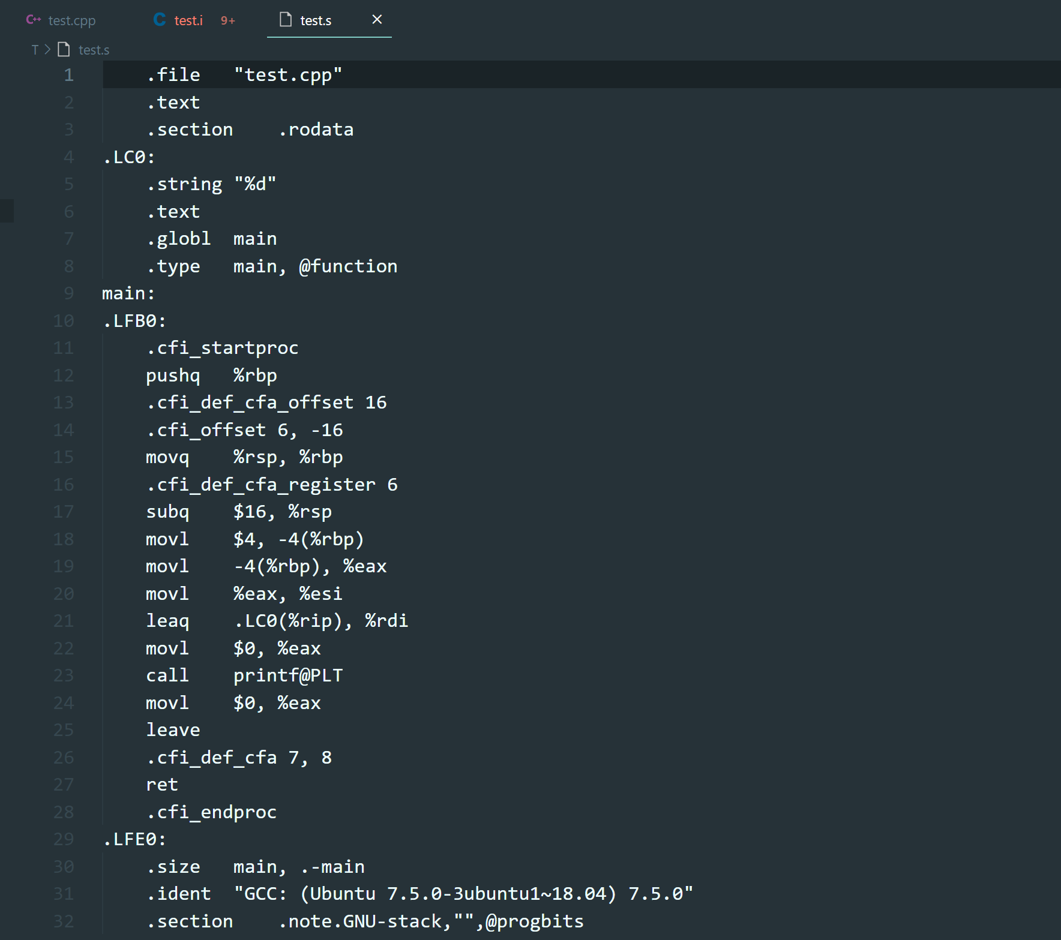This screenshot has width=1061, height=940.
Task: Open the test.s breadcrumb dropdown
Action: point(94,50)
